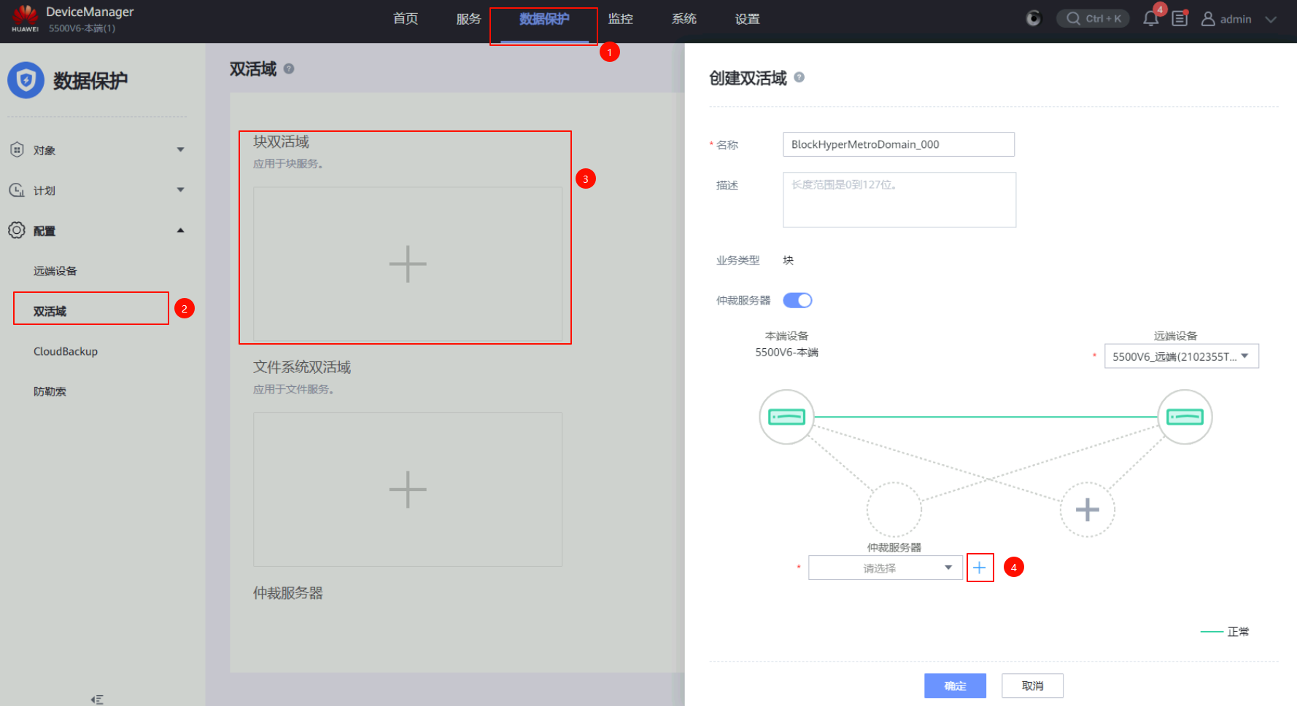The image size is (1297, 706).
Task: Click the help icon next to 双活域 heading
Action: tap(289, 68)
